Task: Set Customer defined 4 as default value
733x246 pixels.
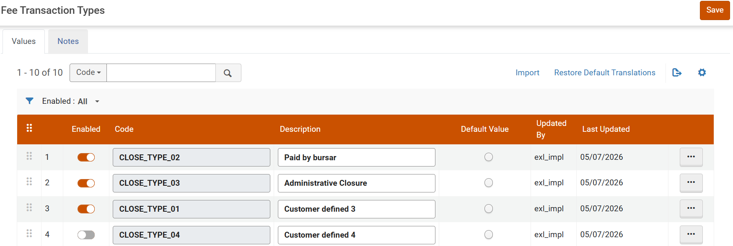Action: (x=489, y=235)
